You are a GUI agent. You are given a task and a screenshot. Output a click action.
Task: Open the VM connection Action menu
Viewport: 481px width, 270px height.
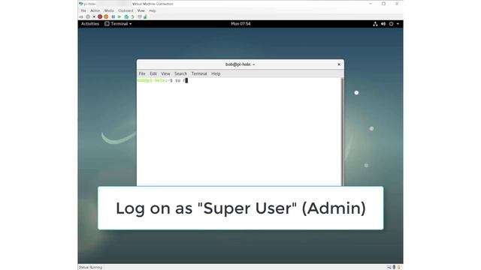(x=95, y=10)
